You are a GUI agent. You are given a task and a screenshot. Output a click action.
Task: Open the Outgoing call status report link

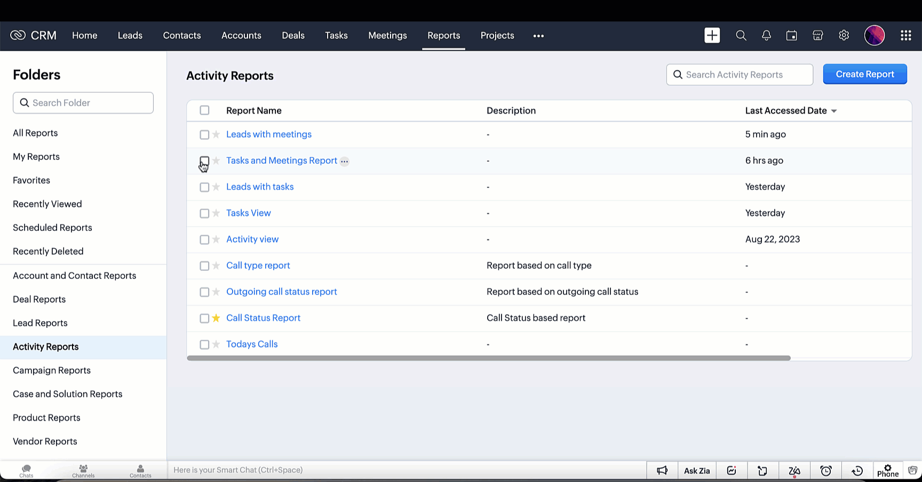click(x=281, y=292)
